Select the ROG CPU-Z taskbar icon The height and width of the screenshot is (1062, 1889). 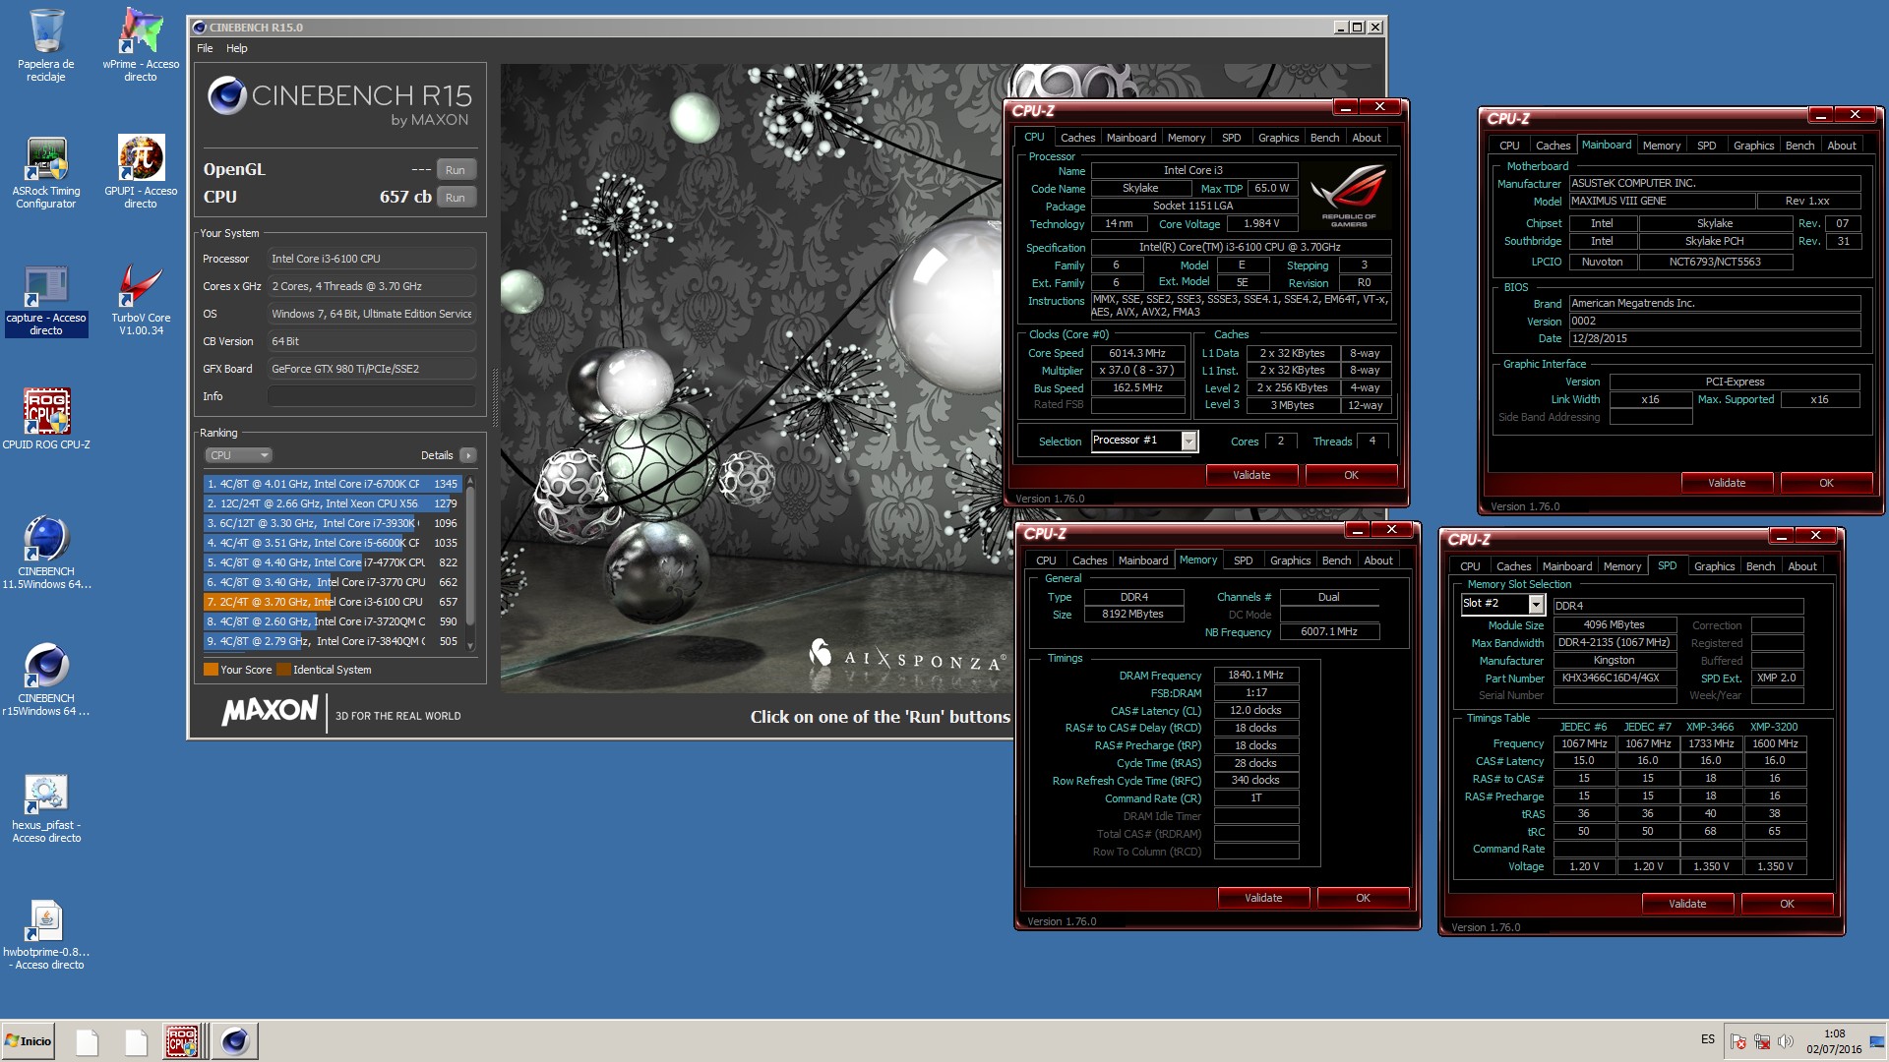point(182,1040)
